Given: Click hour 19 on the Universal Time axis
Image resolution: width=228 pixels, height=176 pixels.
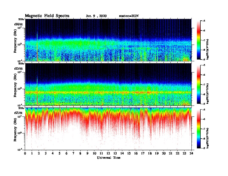Looking at the screenshot, I should coord(157,153).
